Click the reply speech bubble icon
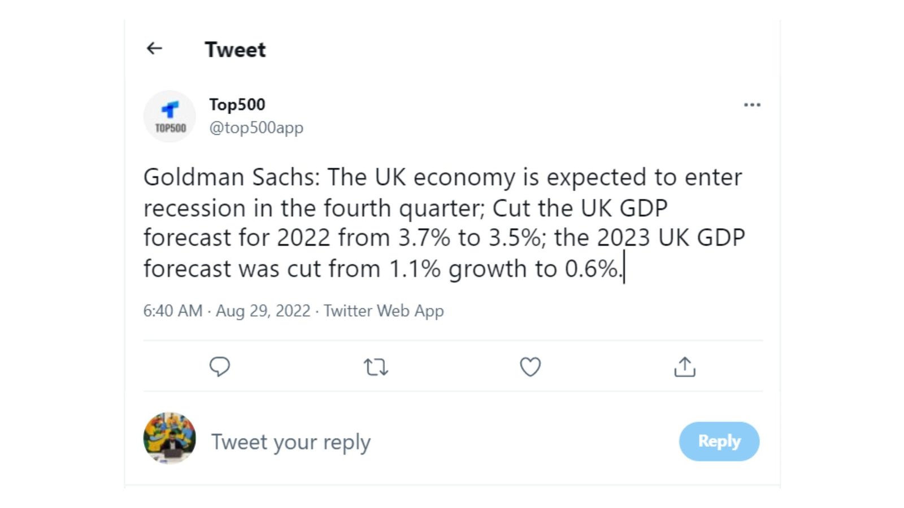 [219, 367]
